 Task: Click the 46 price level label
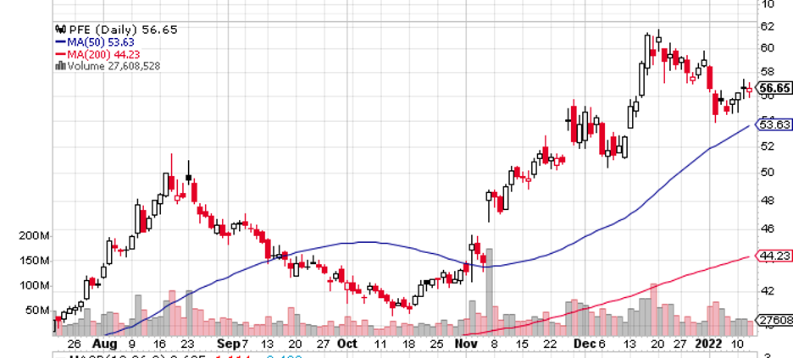pyautogui.click(x=768, y=229)
